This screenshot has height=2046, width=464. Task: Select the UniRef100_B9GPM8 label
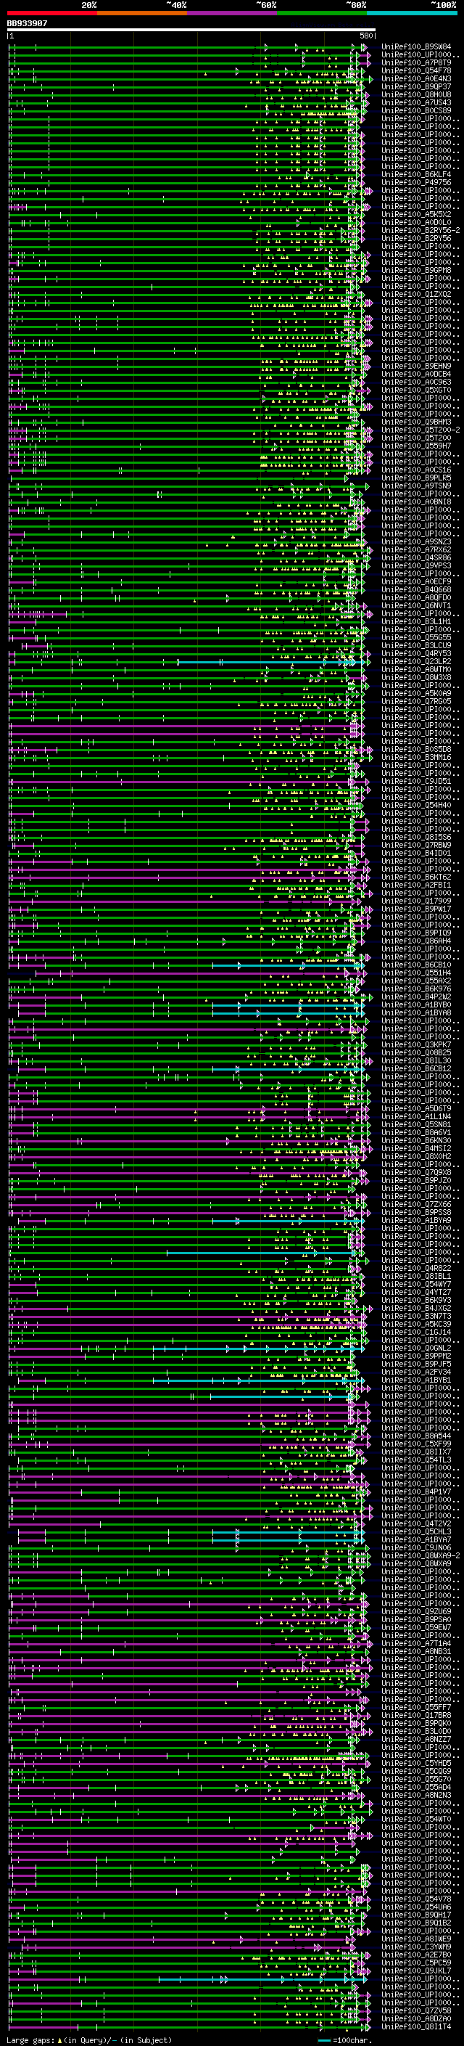[416, 270]
